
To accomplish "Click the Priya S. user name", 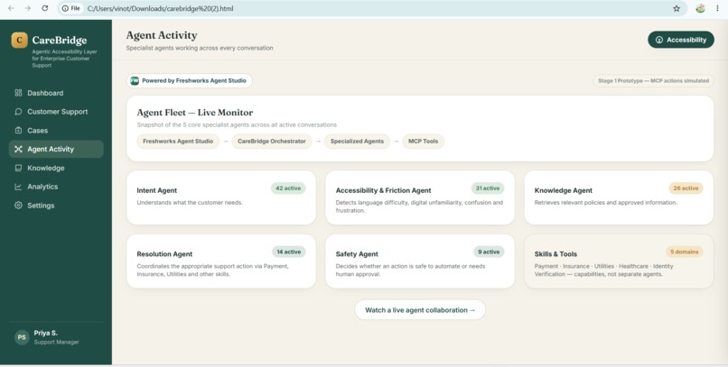I will [x=45, y=333].
